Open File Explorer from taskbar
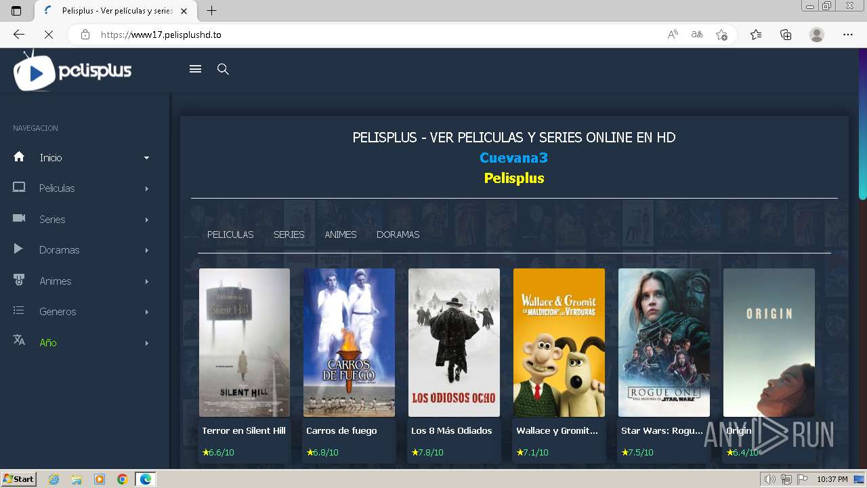The width and height of the screenshot is (867, 488). 77,479
